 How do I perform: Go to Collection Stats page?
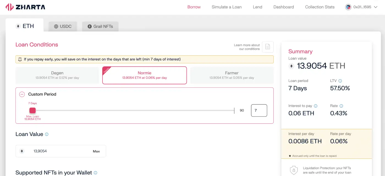320,7
